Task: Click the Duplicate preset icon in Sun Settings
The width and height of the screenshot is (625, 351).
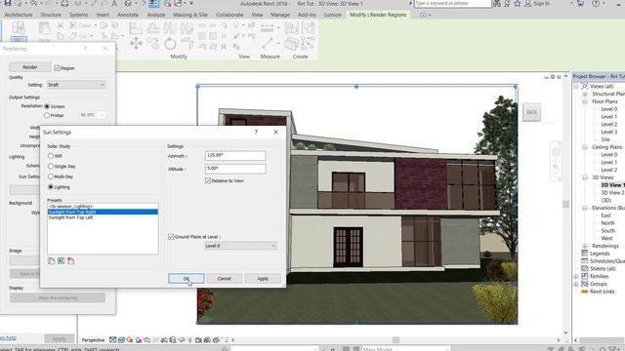Action: click(52, 261)
